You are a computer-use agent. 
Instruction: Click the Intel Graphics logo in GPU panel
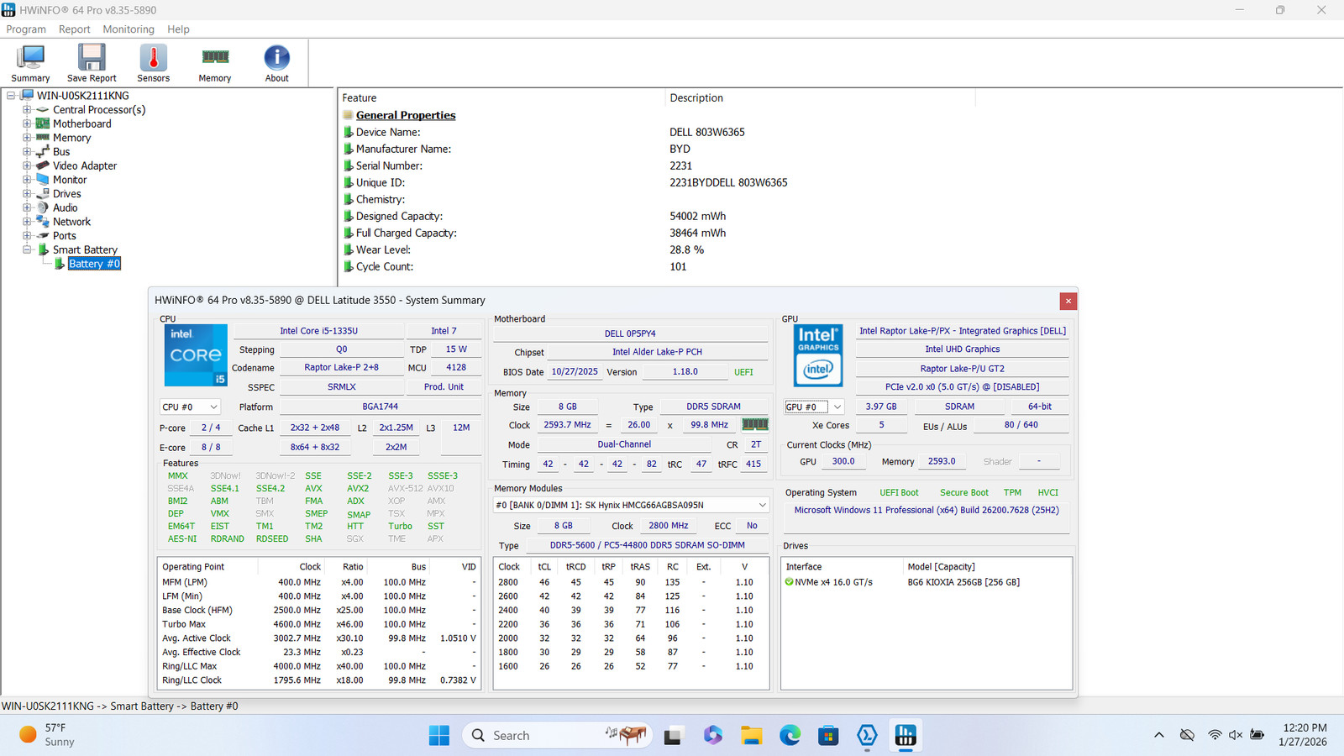(818, 355)
